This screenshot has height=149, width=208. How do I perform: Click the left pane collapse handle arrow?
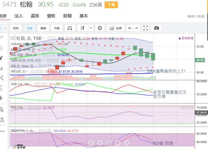(x=9, y=91)
